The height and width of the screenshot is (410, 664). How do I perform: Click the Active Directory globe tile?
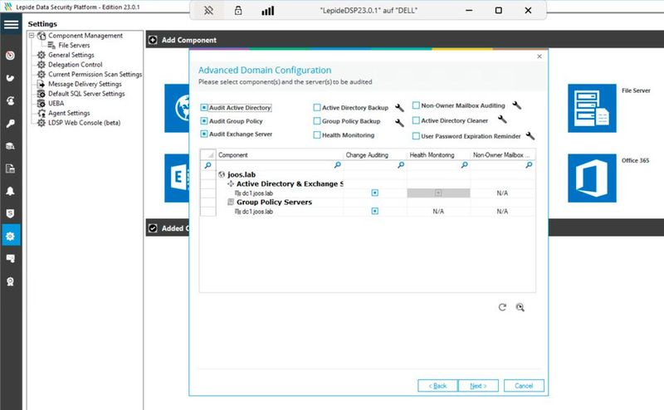(x=177, y=108)
